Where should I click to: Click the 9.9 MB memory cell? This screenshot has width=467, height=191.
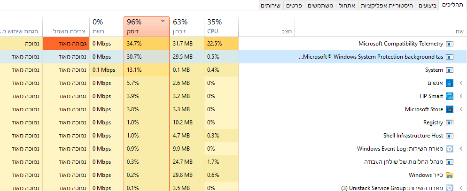[x=187, y=149]
